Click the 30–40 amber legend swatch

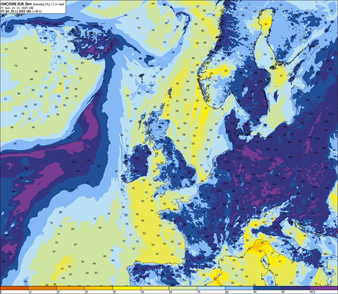click(x=98, y=288)
